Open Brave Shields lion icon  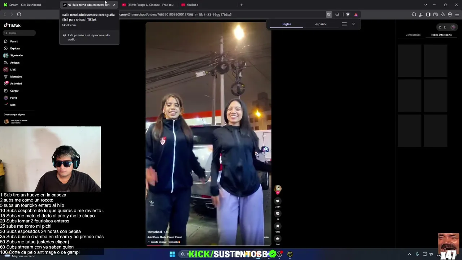coord(348,14)
